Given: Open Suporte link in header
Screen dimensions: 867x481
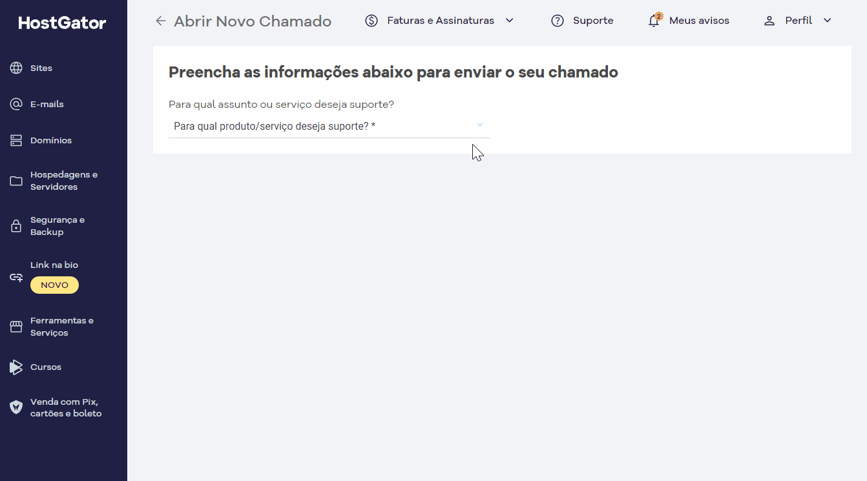Looking at the screenshot, I should pos(593,21).
